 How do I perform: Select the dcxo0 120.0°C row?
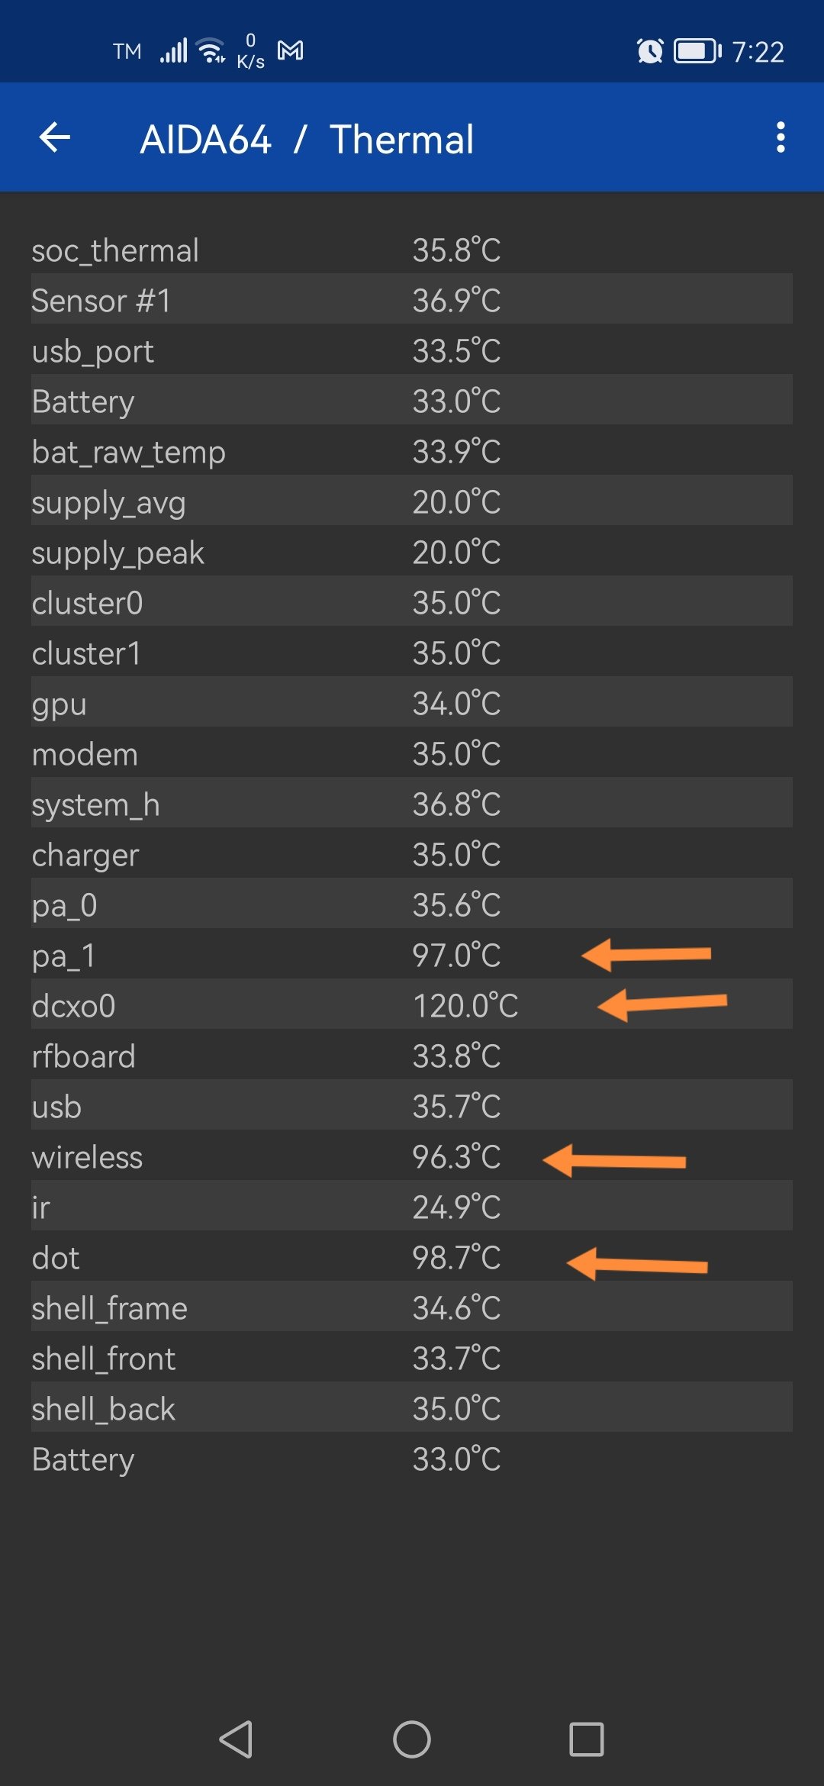pyautogui.click(x=412, y=1005)
